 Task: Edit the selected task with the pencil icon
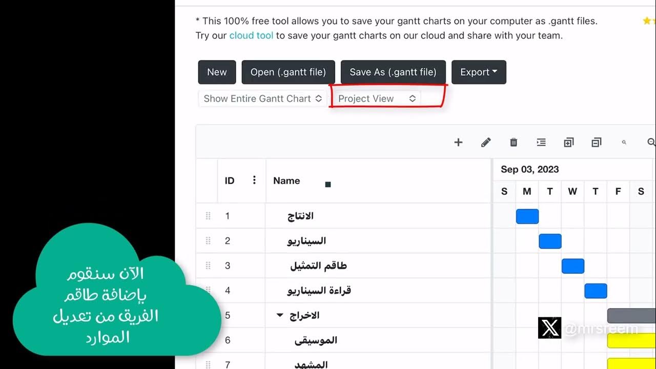point(486,142)
